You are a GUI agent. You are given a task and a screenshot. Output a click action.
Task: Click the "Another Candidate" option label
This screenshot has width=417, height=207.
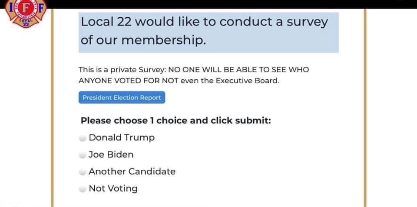pyautogui.click(x=132, y=171)
